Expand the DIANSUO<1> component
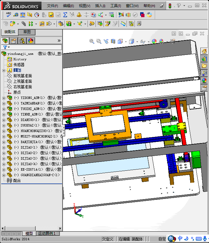The image size is (209, 243). coord(4,120)
